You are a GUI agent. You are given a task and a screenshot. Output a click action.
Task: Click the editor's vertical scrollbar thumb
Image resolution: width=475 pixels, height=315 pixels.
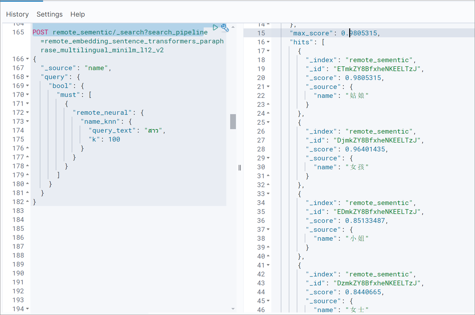233,121
